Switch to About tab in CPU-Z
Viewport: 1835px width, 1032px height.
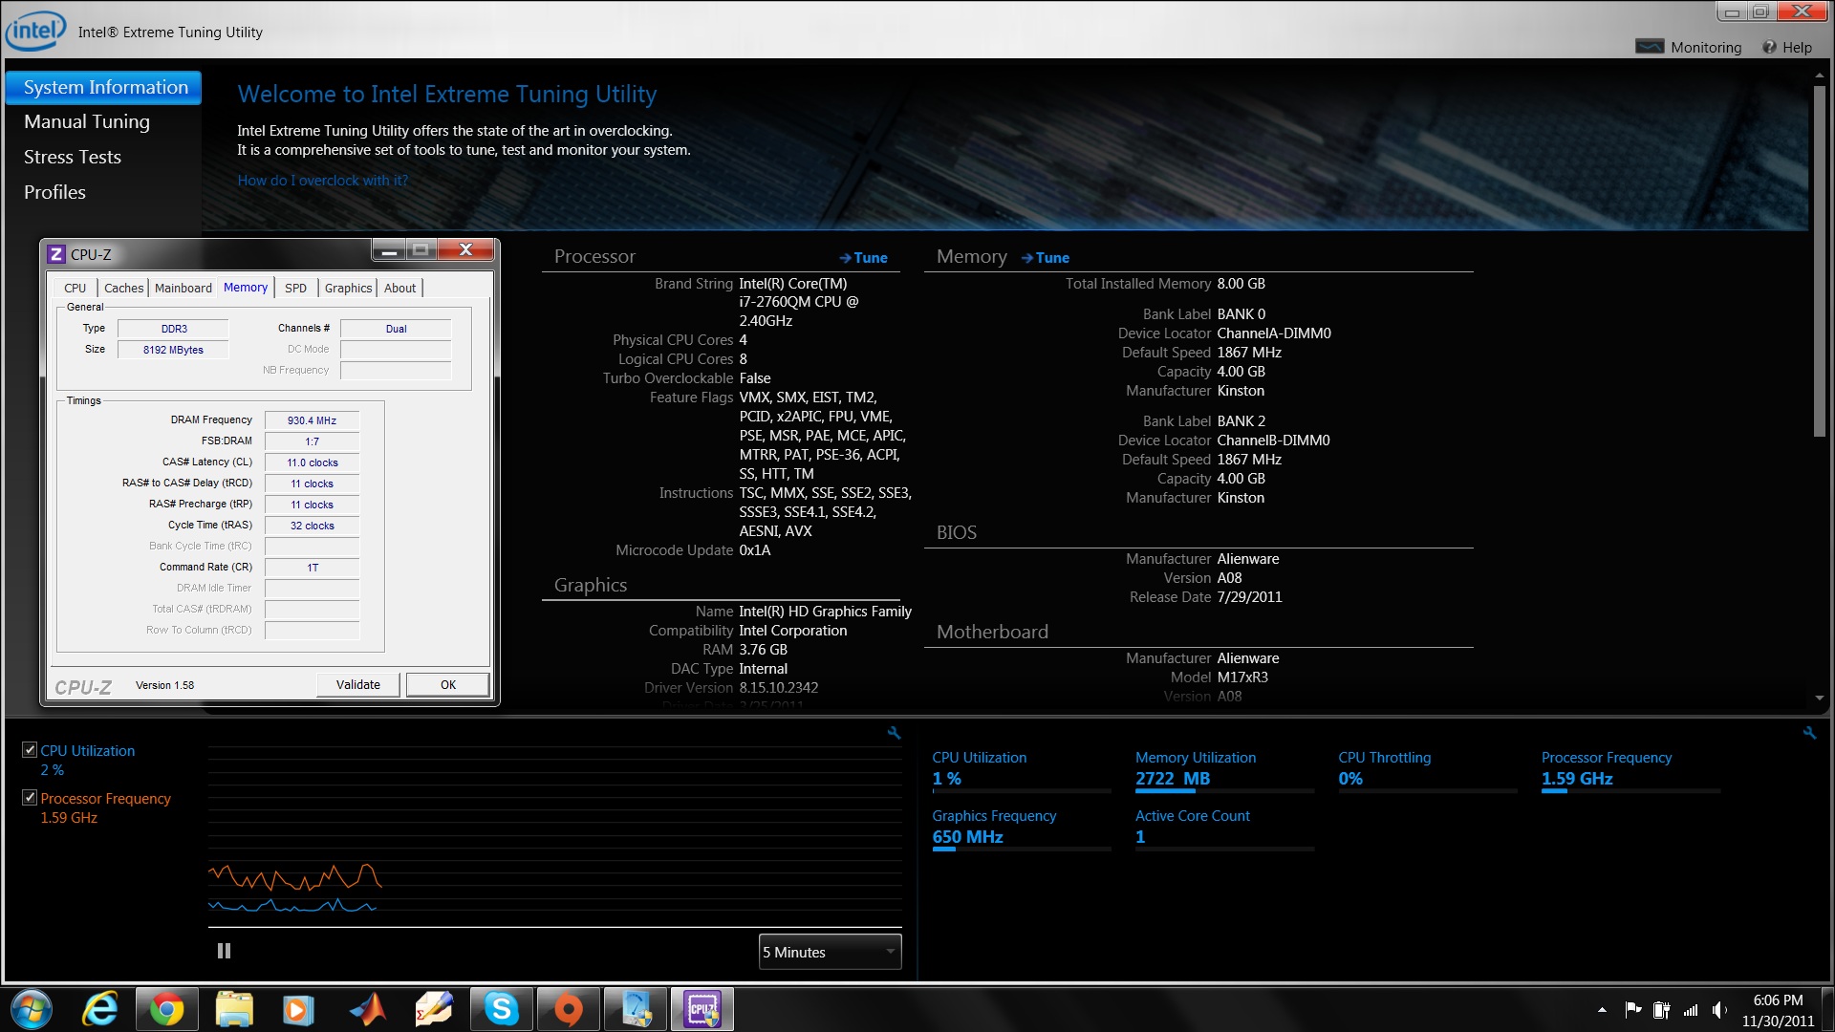point(400,288)
